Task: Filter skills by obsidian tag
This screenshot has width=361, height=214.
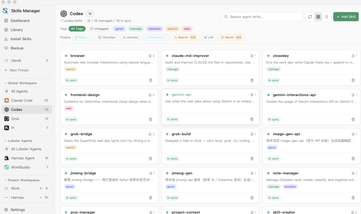Action: click(x=154, y=29)
